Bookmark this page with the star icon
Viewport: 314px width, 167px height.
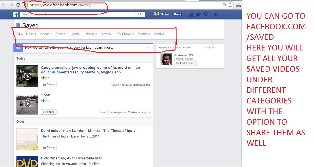(230, 5)
